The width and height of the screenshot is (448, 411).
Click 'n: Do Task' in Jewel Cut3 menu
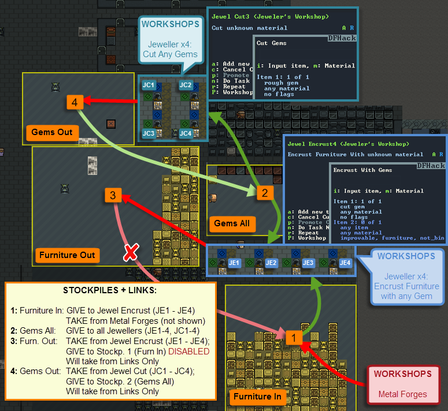click(x=231, y=81)
